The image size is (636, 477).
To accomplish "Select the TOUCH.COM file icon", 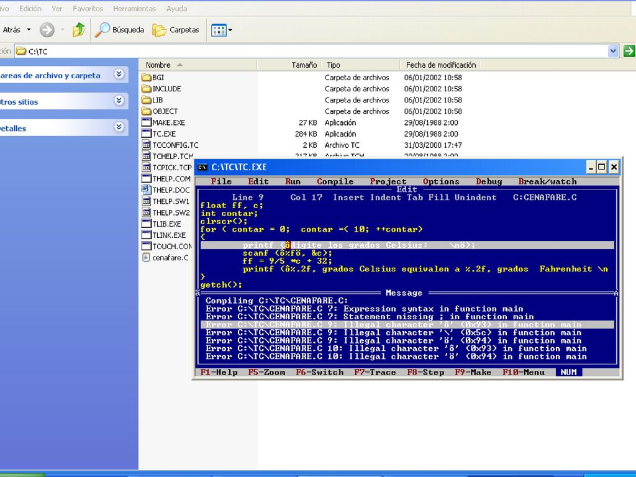I will [146, 246].
